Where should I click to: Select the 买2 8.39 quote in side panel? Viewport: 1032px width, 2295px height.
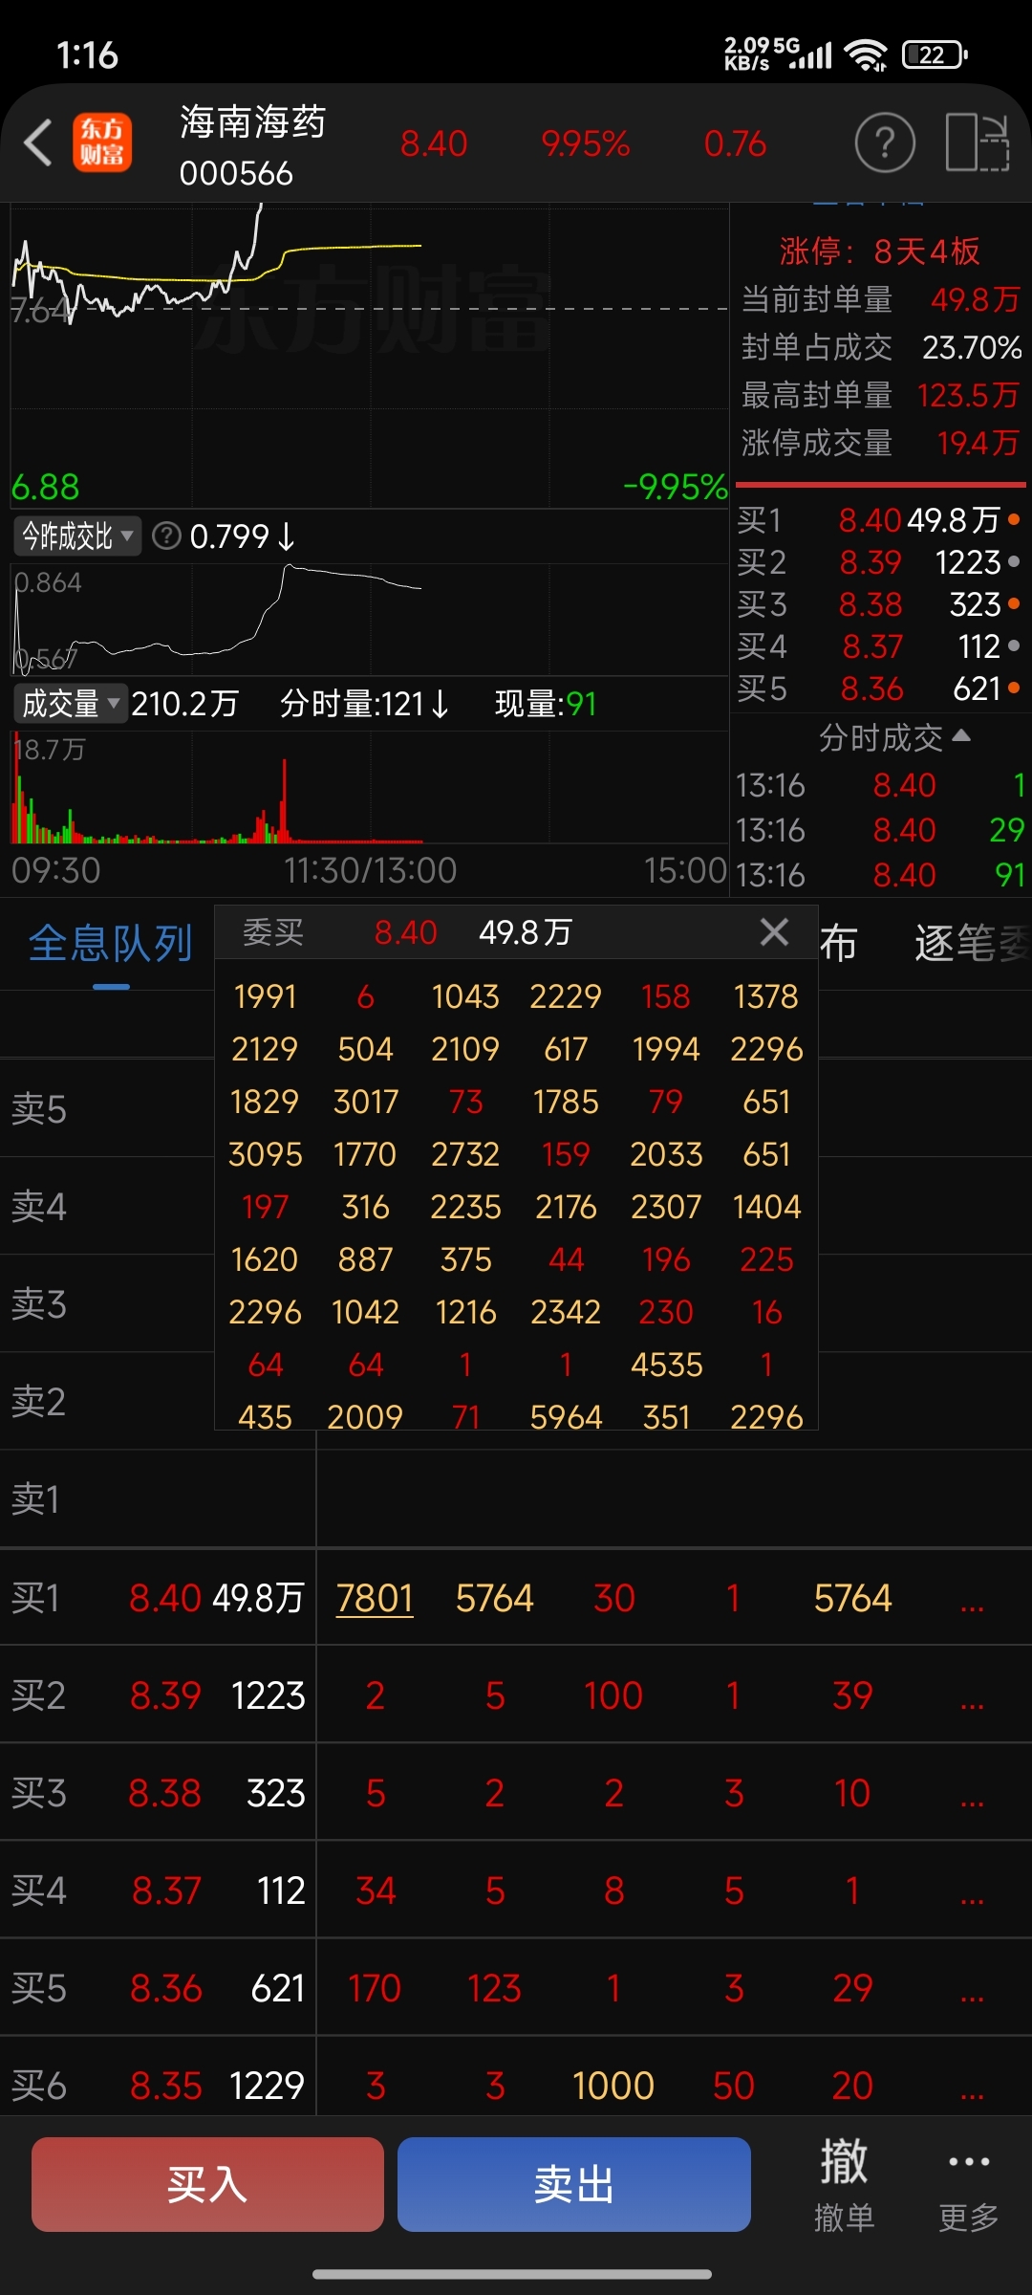pyautogui.click(x=879, y=562)
